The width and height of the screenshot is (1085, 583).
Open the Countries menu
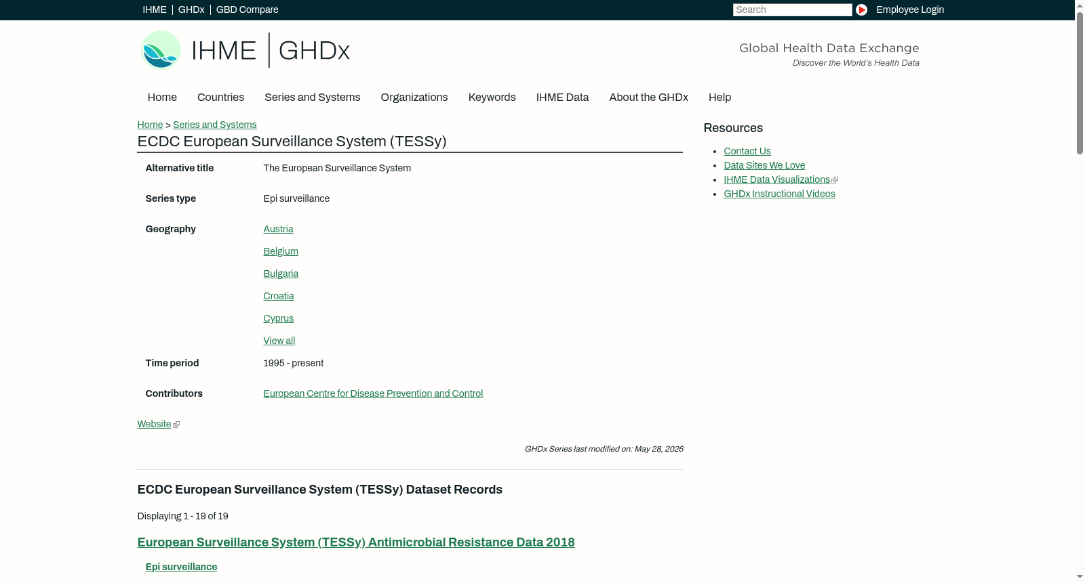220,98
